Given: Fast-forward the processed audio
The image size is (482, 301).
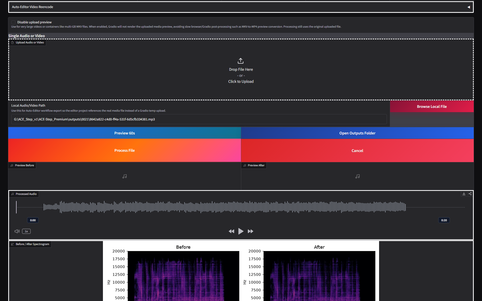Looking at the screenshot, I should click(x=251, y=231).
